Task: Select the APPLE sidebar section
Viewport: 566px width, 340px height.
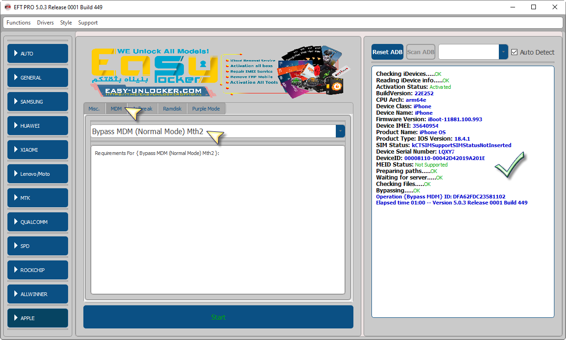Action: click(38, 318)
